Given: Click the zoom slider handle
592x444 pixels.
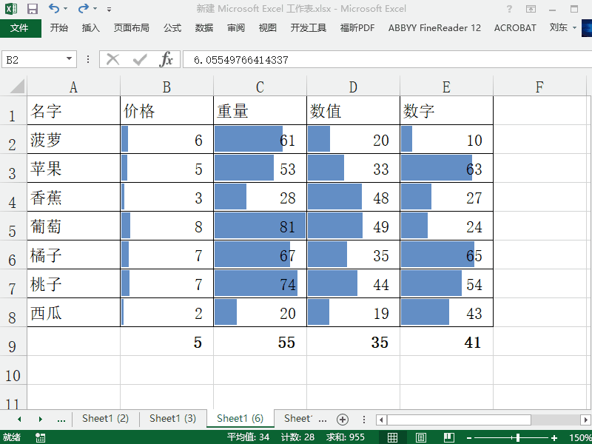Looking at the screenshot, I should (x=518, y=437).
